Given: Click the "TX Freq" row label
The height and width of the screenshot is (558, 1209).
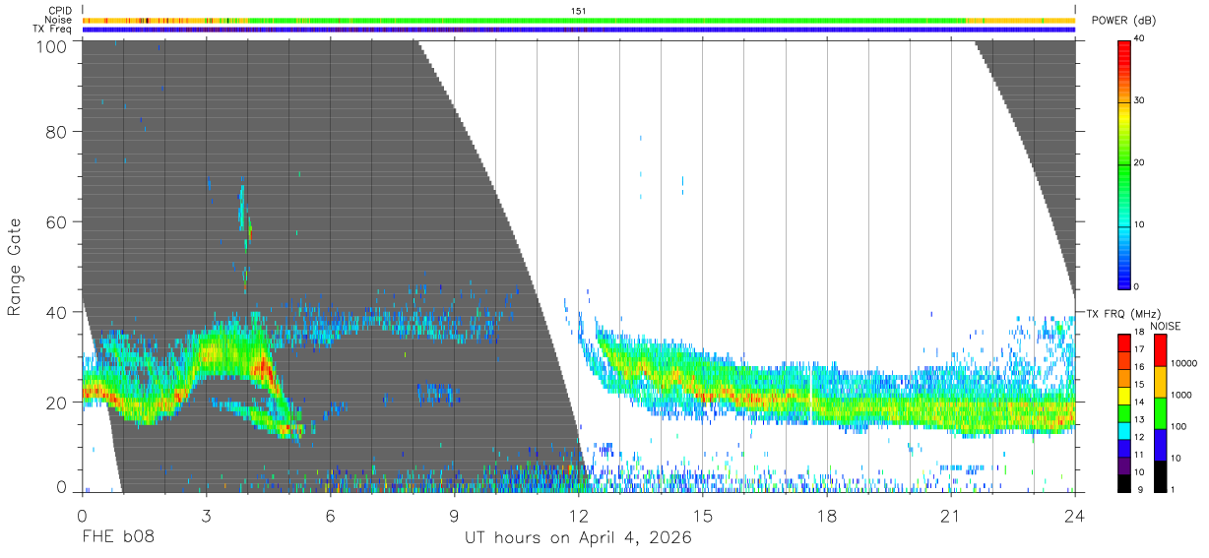Looking at the screenshot, I should coord(52,30).
